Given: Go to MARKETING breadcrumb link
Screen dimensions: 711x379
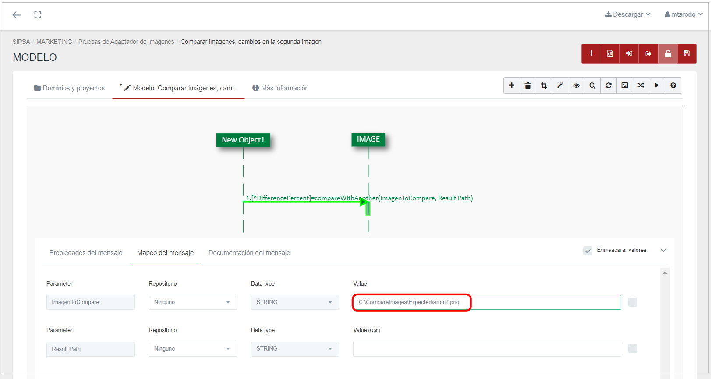Looking at the screenshot, I should (x=54, y=42).
